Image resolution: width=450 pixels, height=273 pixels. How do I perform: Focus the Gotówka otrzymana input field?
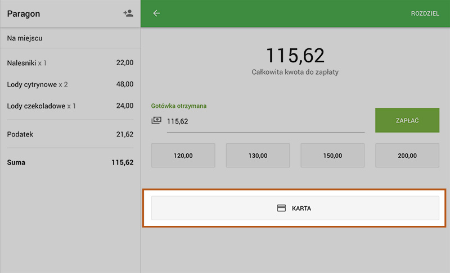point(264,121)
